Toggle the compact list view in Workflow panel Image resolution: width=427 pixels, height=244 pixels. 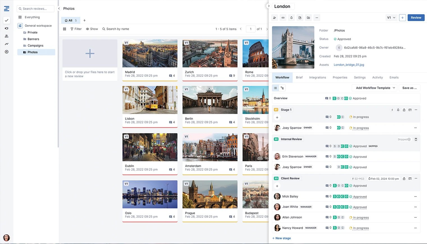point(275,88)
